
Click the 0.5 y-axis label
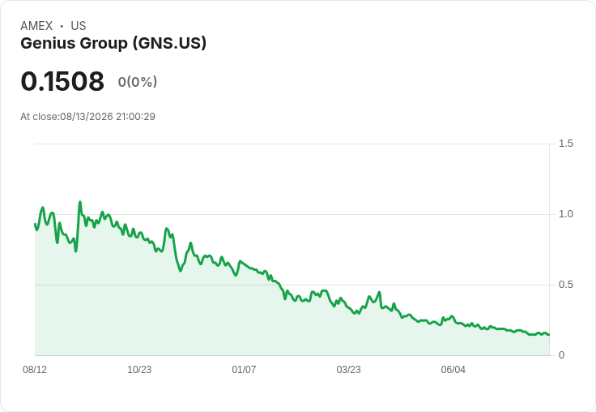click(565, 285)
